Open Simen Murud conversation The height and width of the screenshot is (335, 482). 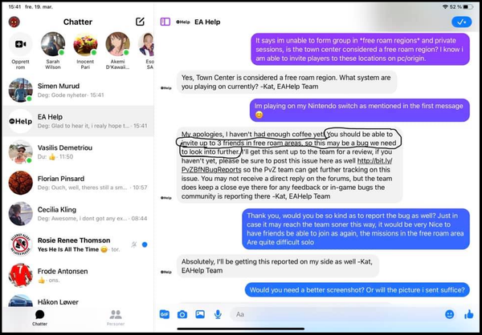pos(78,91)
